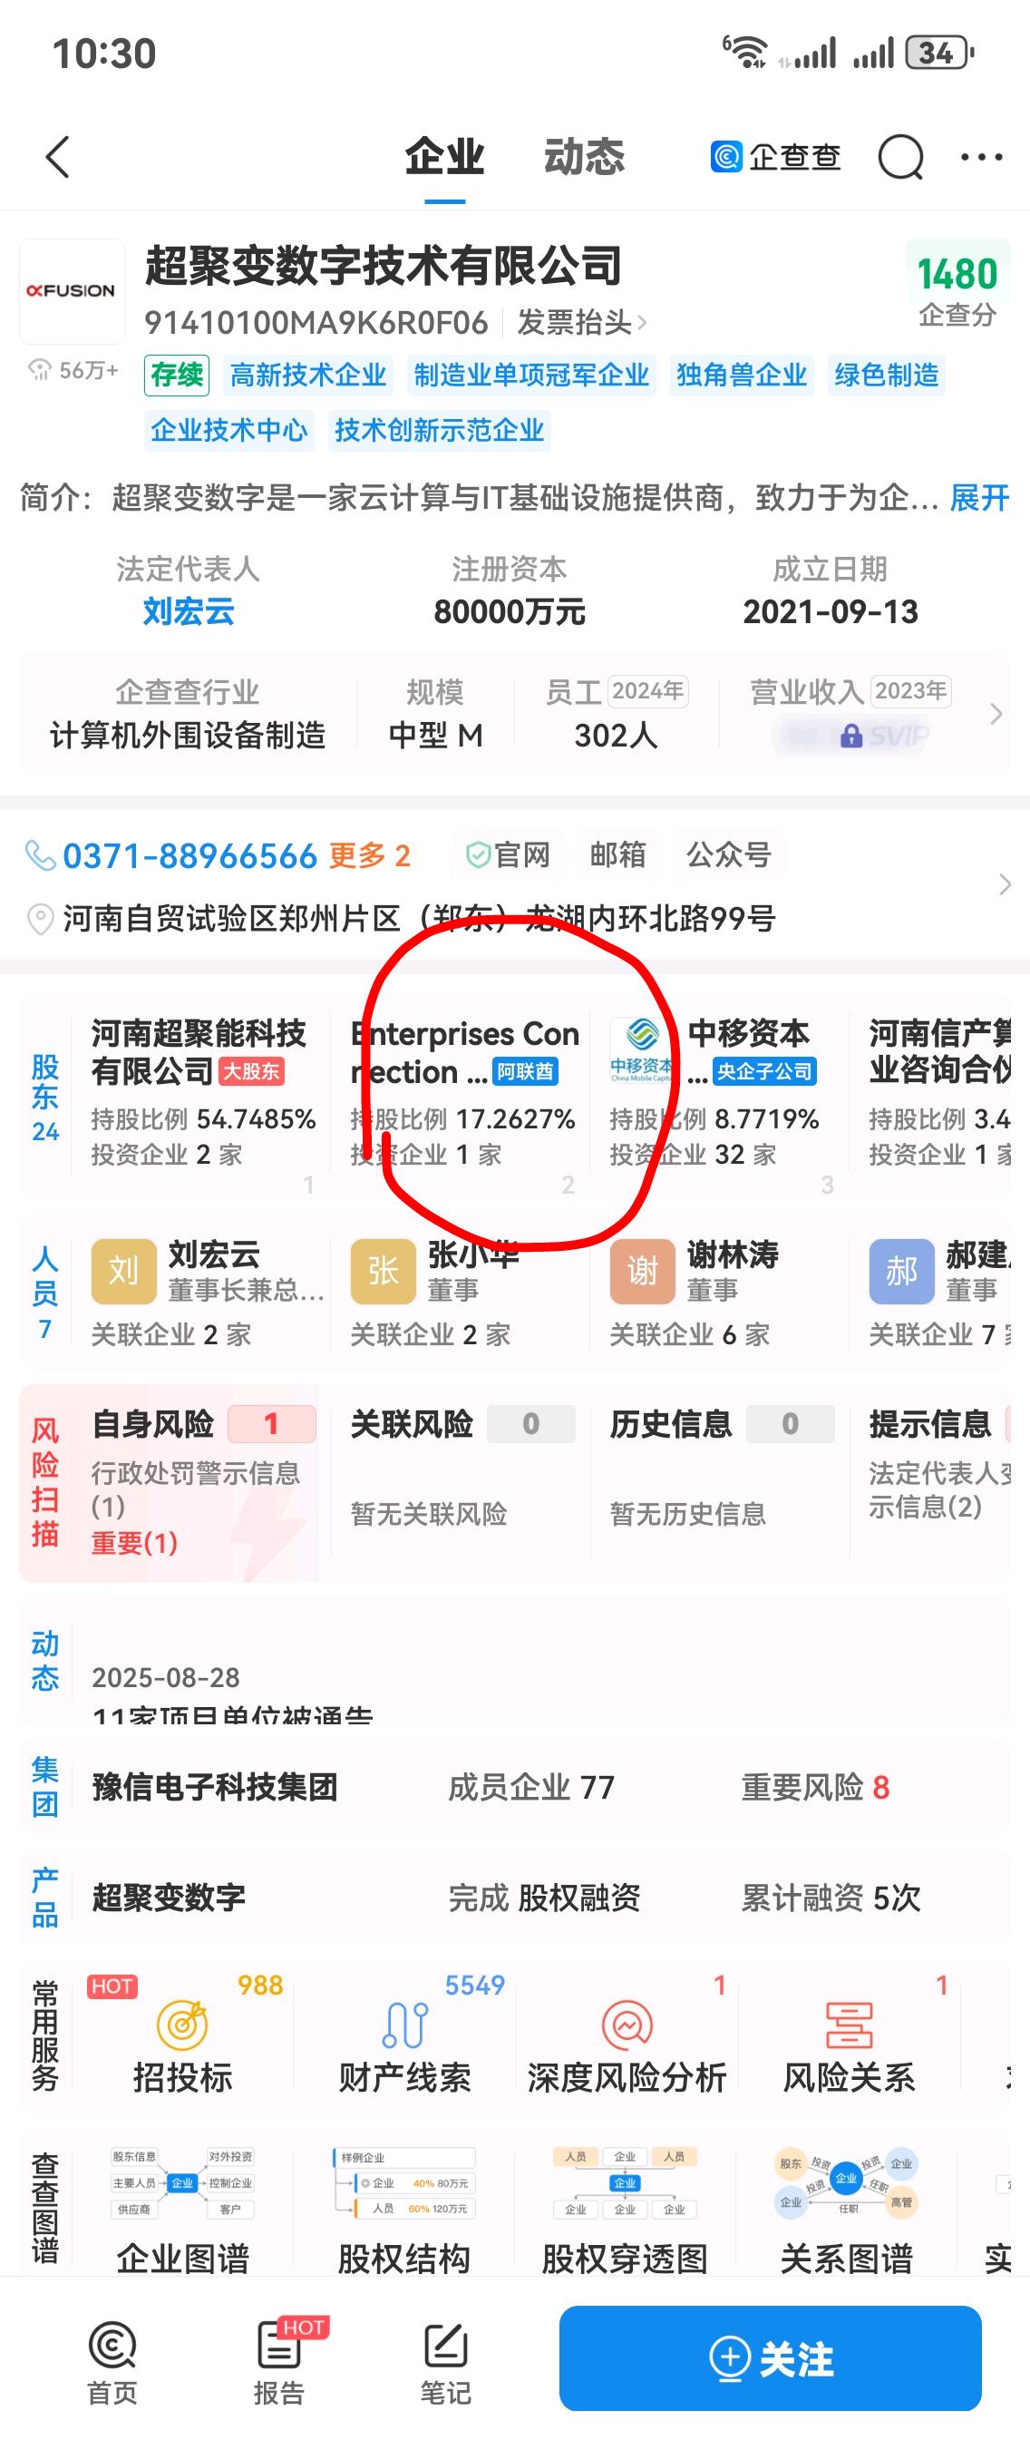The width and height of the screenshot is (1030, 2440).
Task: Tap the blue 关注 follow button
Action: (x=770, y=2357)
